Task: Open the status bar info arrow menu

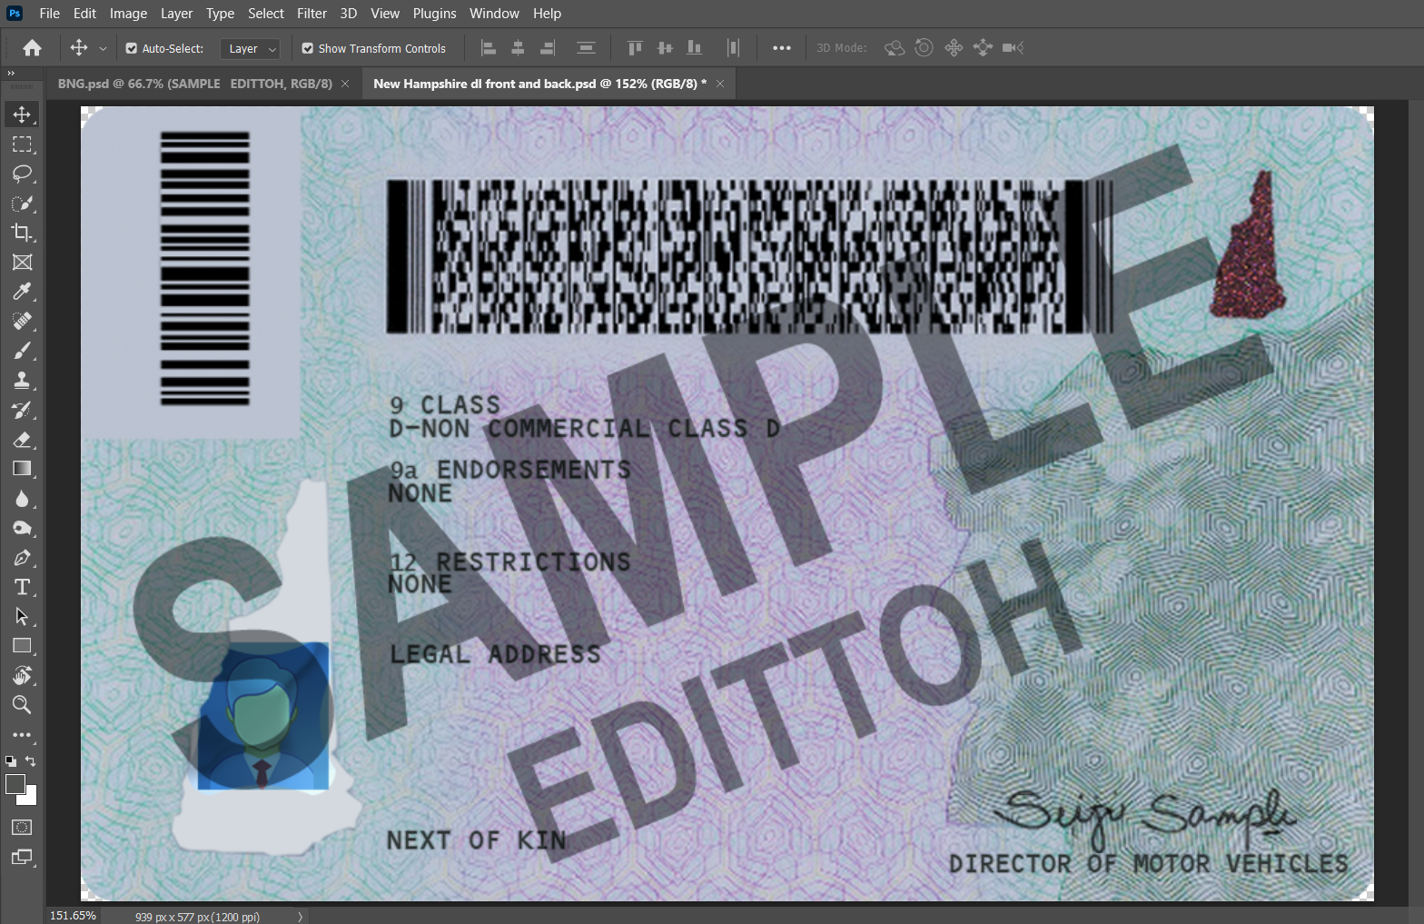Action: tap(300, 917)
